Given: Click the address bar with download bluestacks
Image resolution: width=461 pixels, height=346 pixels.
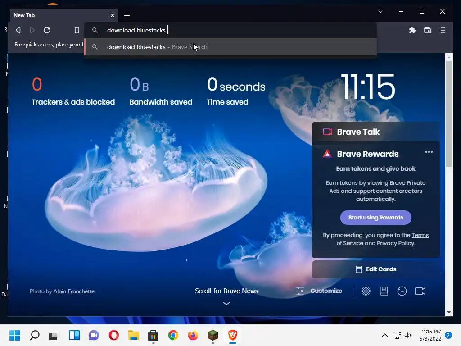Looking at the screenshot, I should 231,30.
